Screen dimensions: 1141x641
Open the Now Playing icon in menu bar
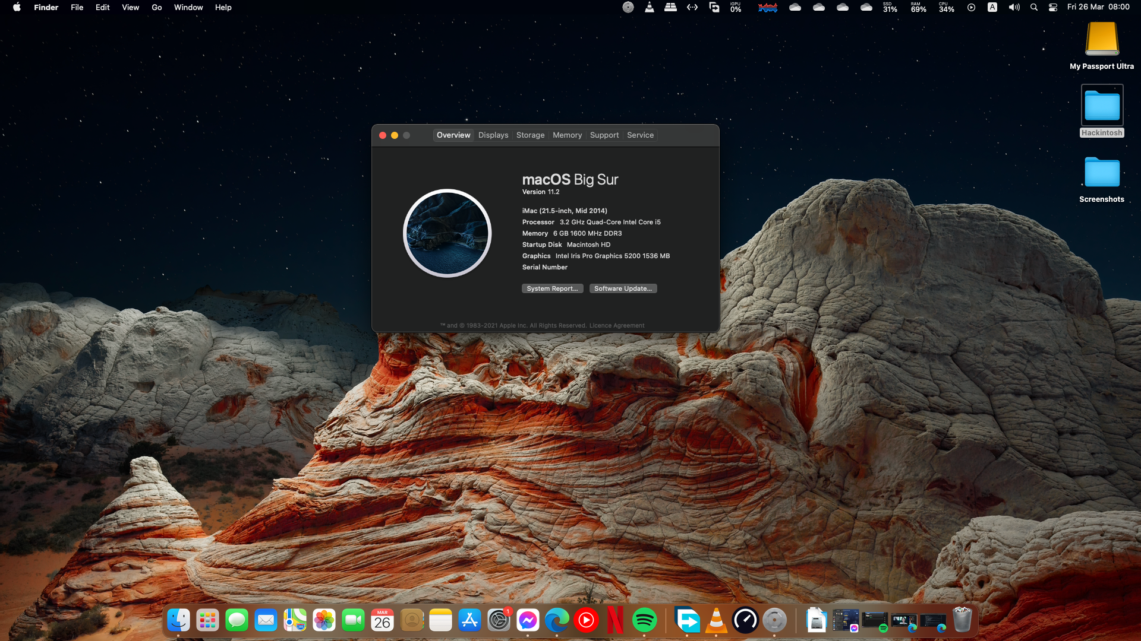click(x=971, y=7)
